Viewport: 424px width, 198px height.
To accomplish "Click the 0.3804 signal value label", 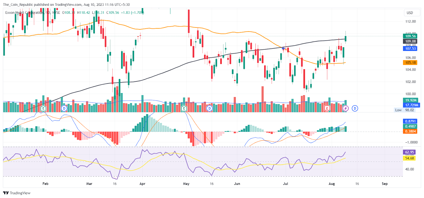I will (x=410, y=131).
